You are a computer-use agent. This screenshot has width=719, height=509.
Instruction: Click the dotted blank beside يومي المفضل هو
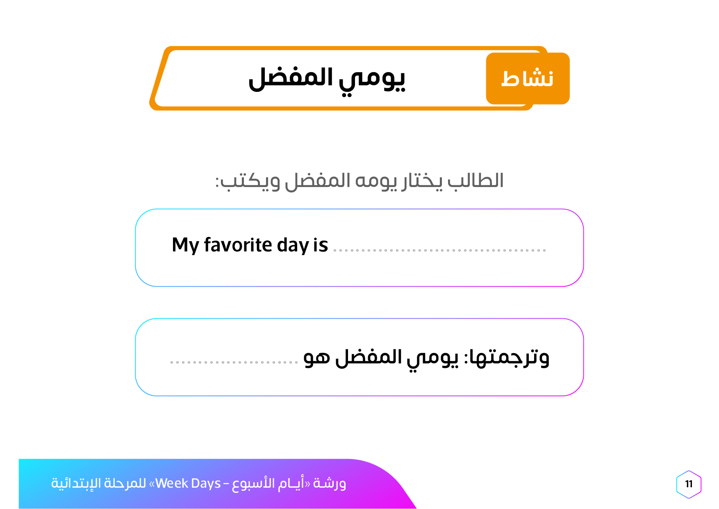click(x=234, y=362)
